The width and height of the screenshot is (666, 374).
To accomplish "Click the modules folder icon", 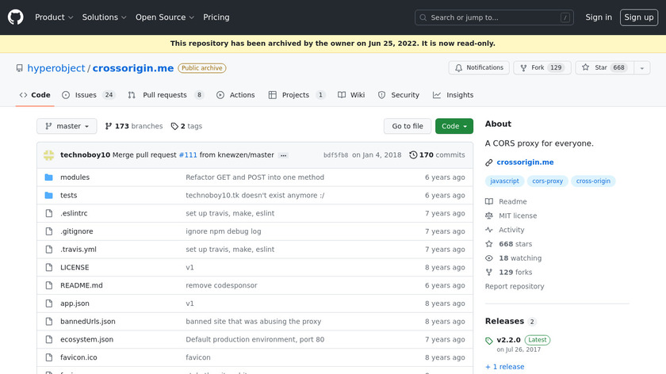I will [x=49, y=177].
